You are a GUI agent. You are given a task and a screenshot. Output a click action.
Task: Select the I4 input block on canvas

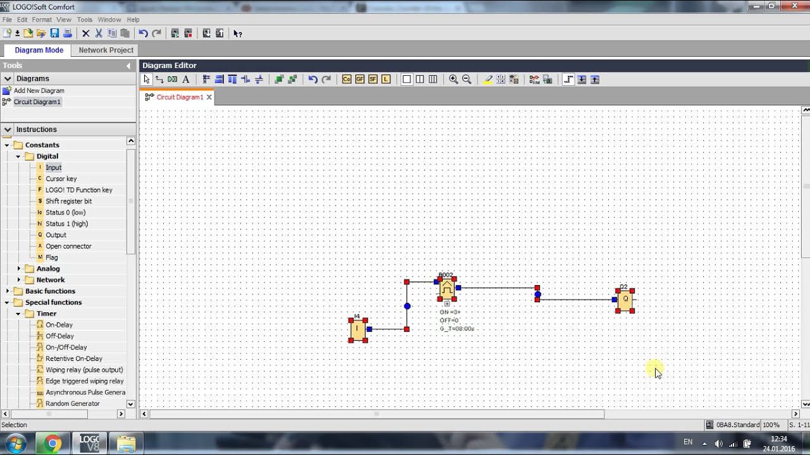pyautogui.click(x=358, y=329)
